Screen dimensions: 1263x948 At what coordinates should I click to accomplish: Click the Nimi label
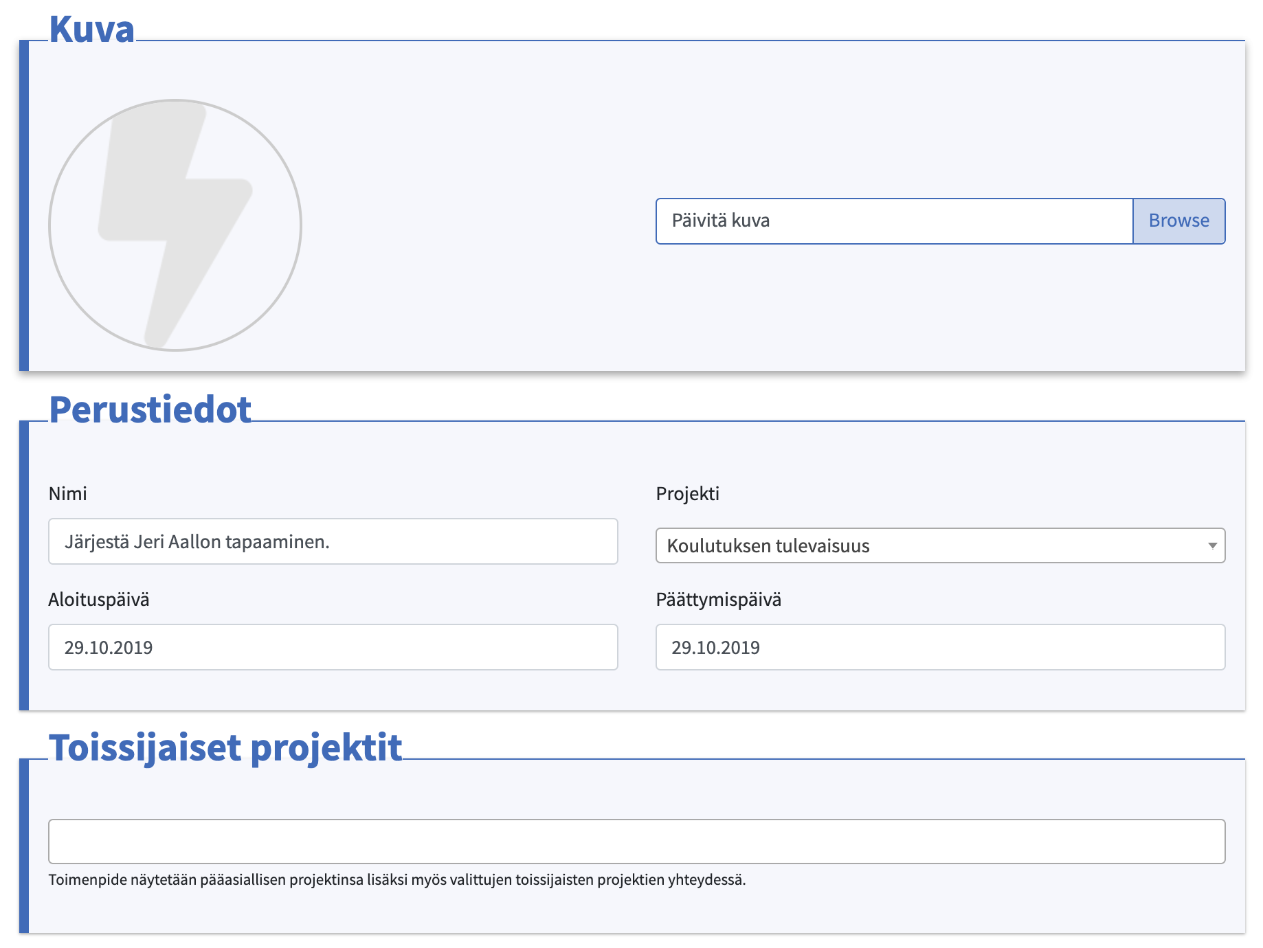(68, 494)
